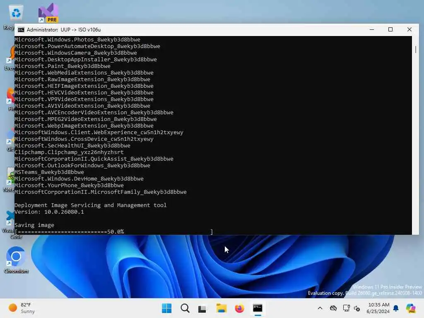The height and width of the screenshot is (318, 424).
Task: Open the cloud sync tray icon
Action: coord(333,308)
